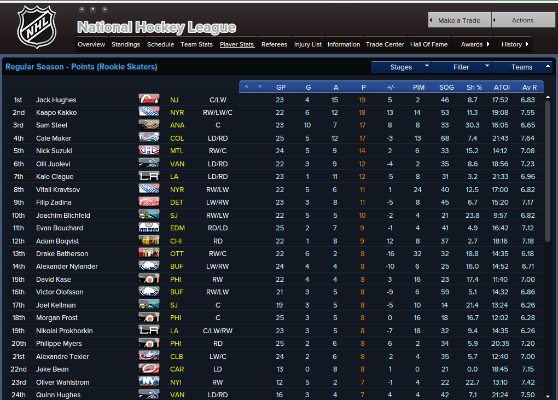Sort by the GP column header
The width and height of the screenshot is (558, 400).
tap(281, 87)
